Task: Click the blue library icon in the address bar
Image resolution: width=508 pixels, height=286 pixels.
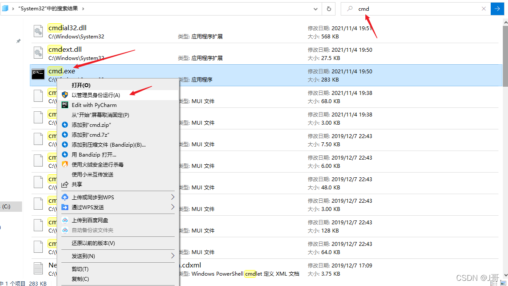Action: click(x=5, y=8)
